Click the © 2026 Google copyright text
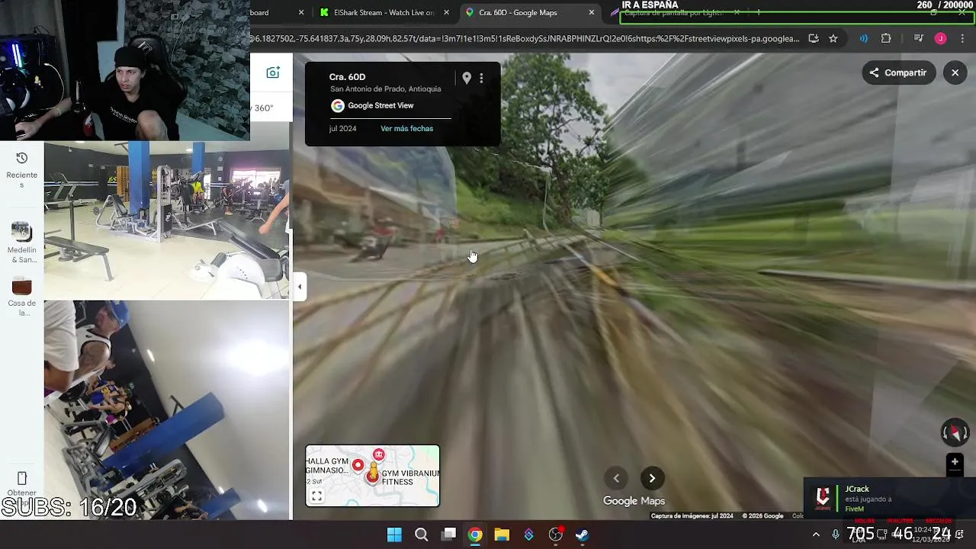The image size is (976, 549). 762,516
